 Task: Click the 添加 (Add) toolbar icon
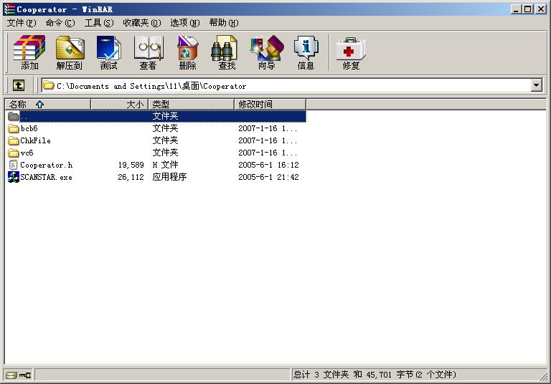click(x=29, y=48)
